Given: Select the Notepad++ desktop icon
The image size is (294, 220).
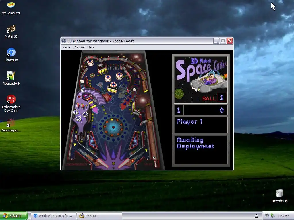Looking at the screenshot, I should [11, 78].
